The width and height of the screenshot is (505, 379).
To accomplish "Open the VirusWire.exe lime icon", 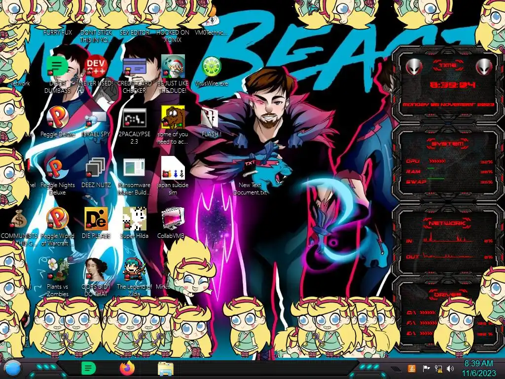I will click(x=211, y=67).
